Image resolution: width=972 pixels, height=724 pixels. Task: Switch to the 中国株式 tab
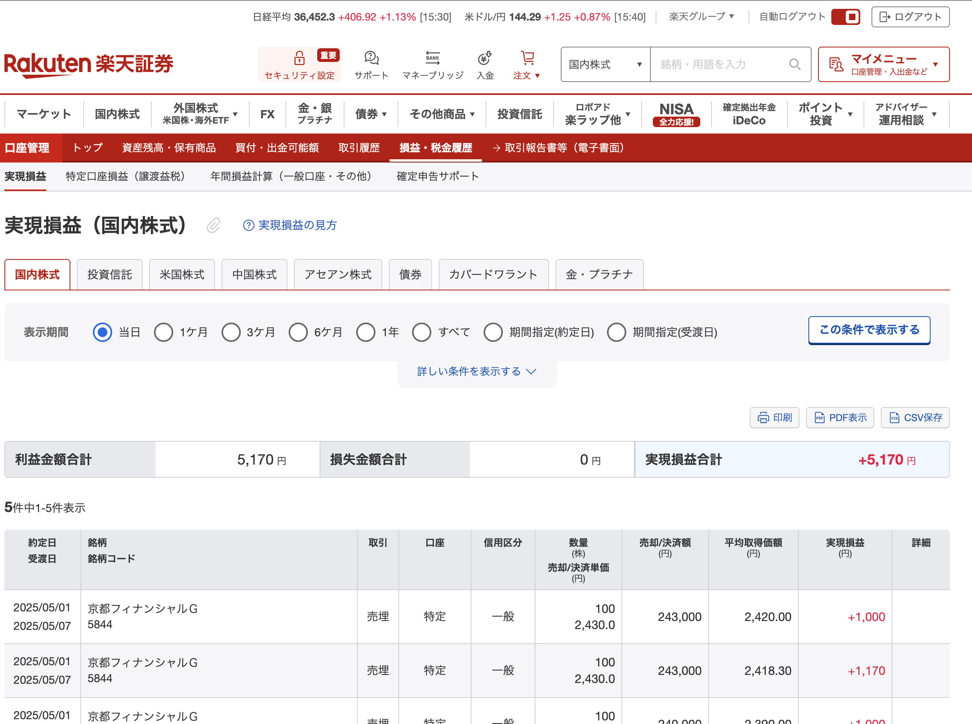254,274
